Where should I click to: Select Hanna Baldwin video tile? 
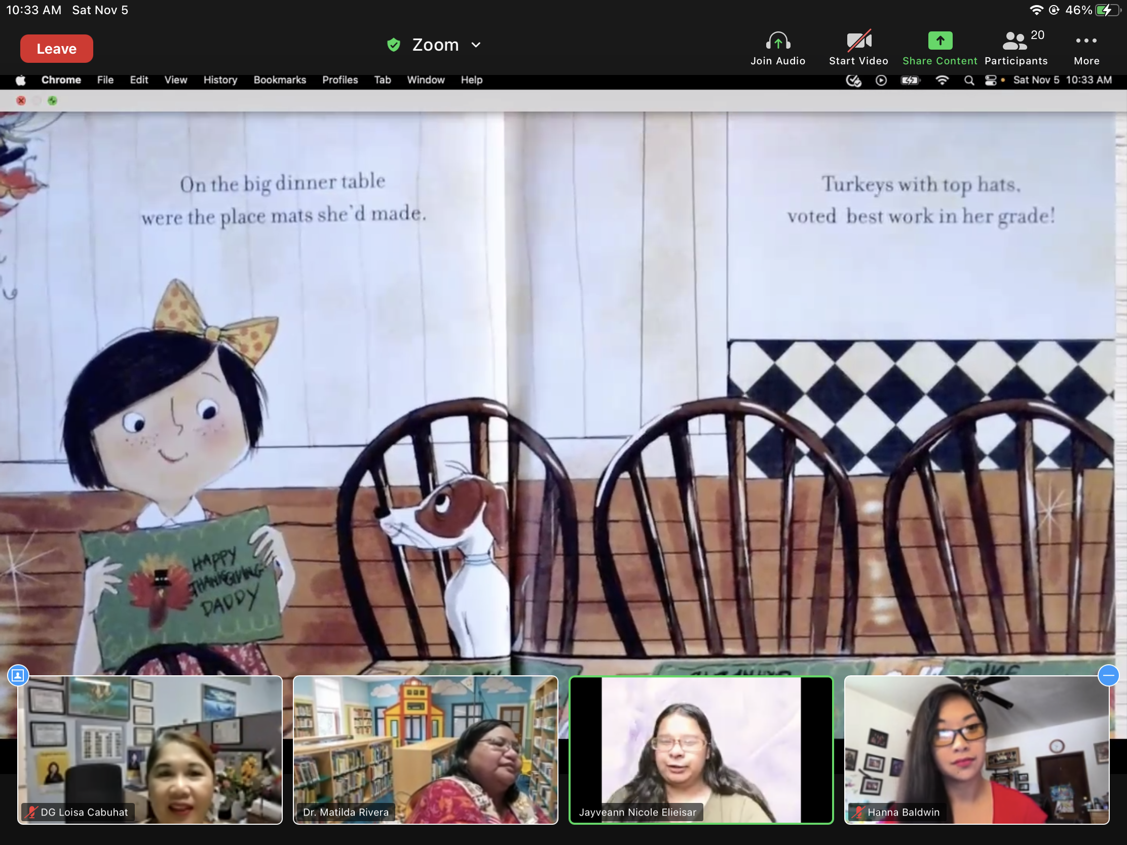[x=976, y=750]
